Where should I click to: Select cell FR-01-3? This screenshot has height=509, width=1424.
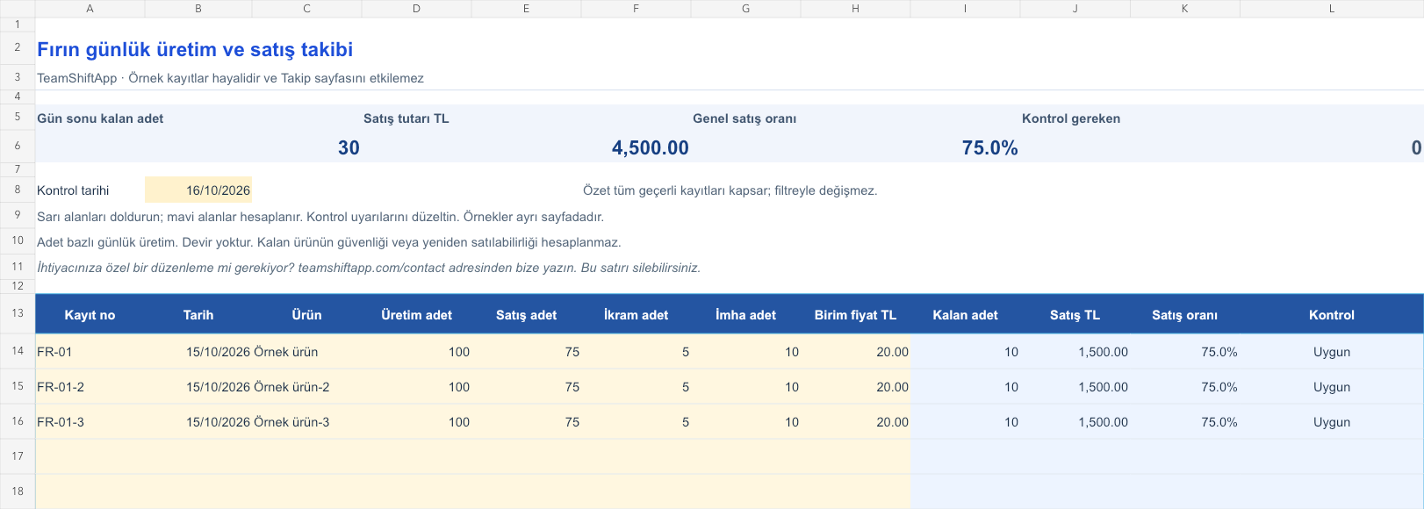(90, 422)
